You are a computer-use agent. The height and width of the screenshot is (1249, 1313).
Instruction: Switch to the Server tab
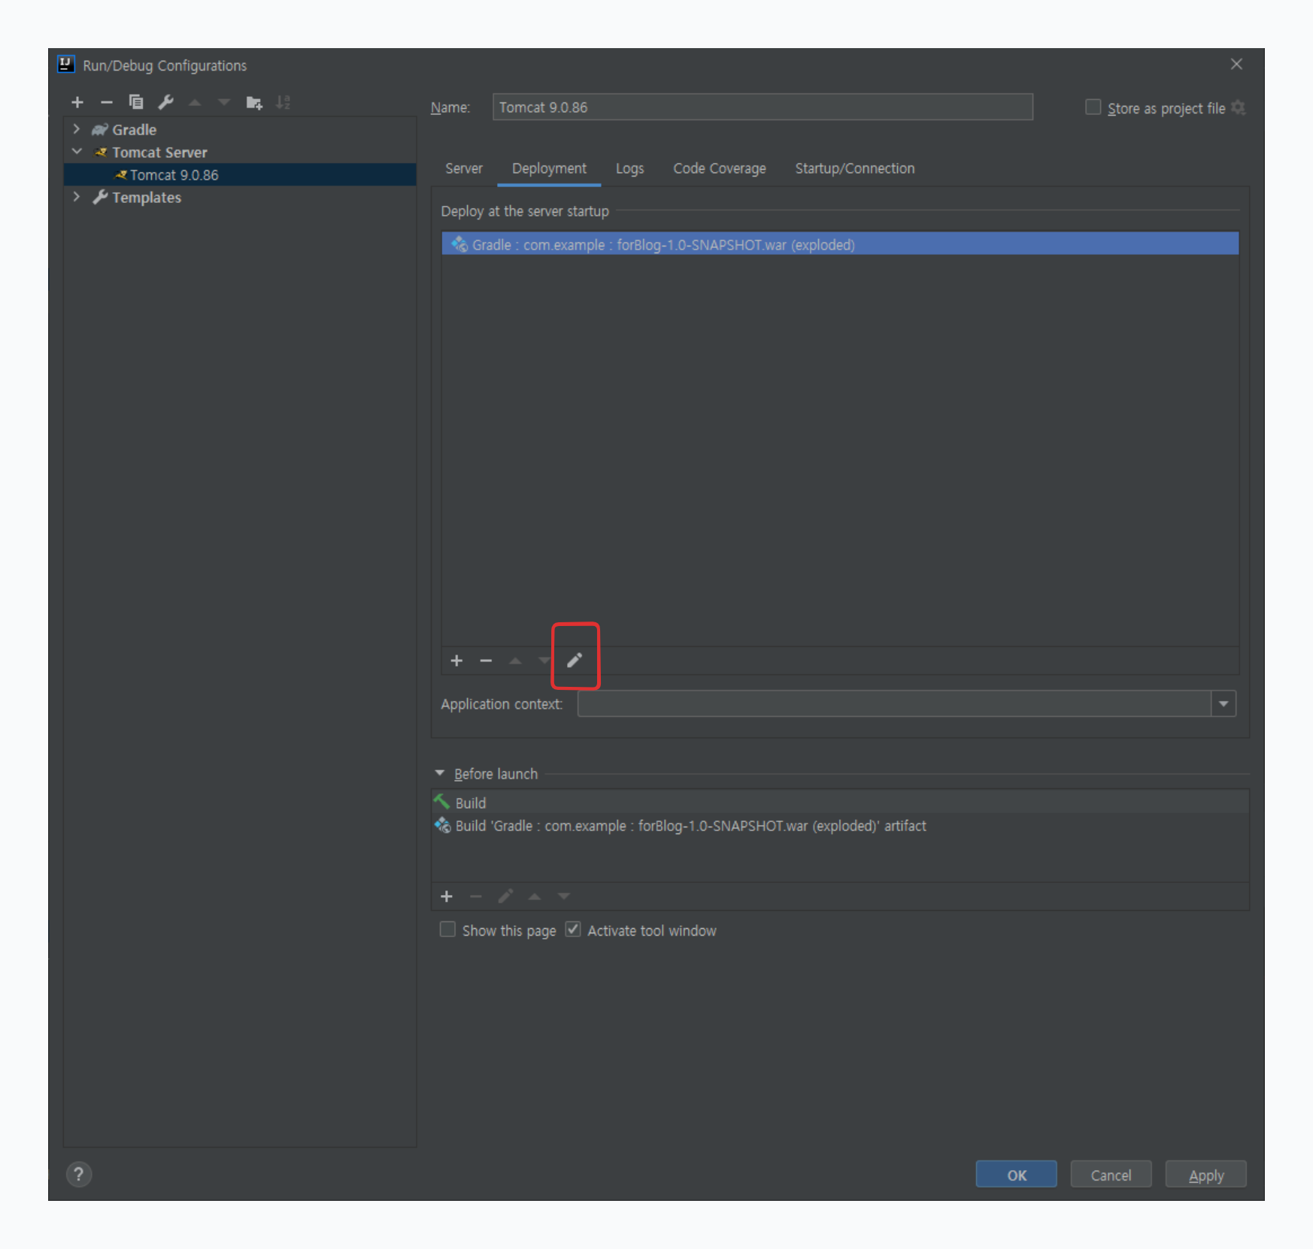pos(464,168)
